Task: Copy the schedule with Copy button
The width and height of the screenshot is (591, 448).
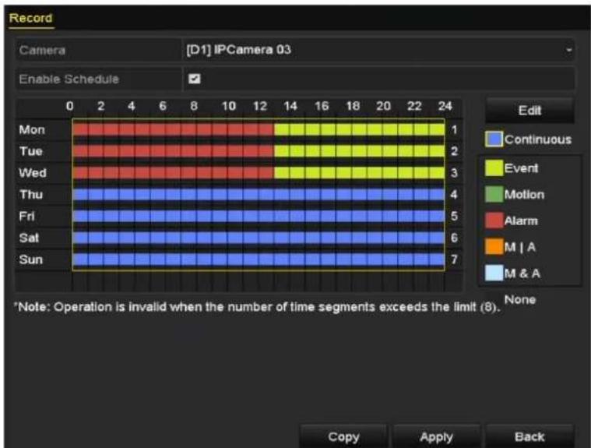Action: [343, 436]
